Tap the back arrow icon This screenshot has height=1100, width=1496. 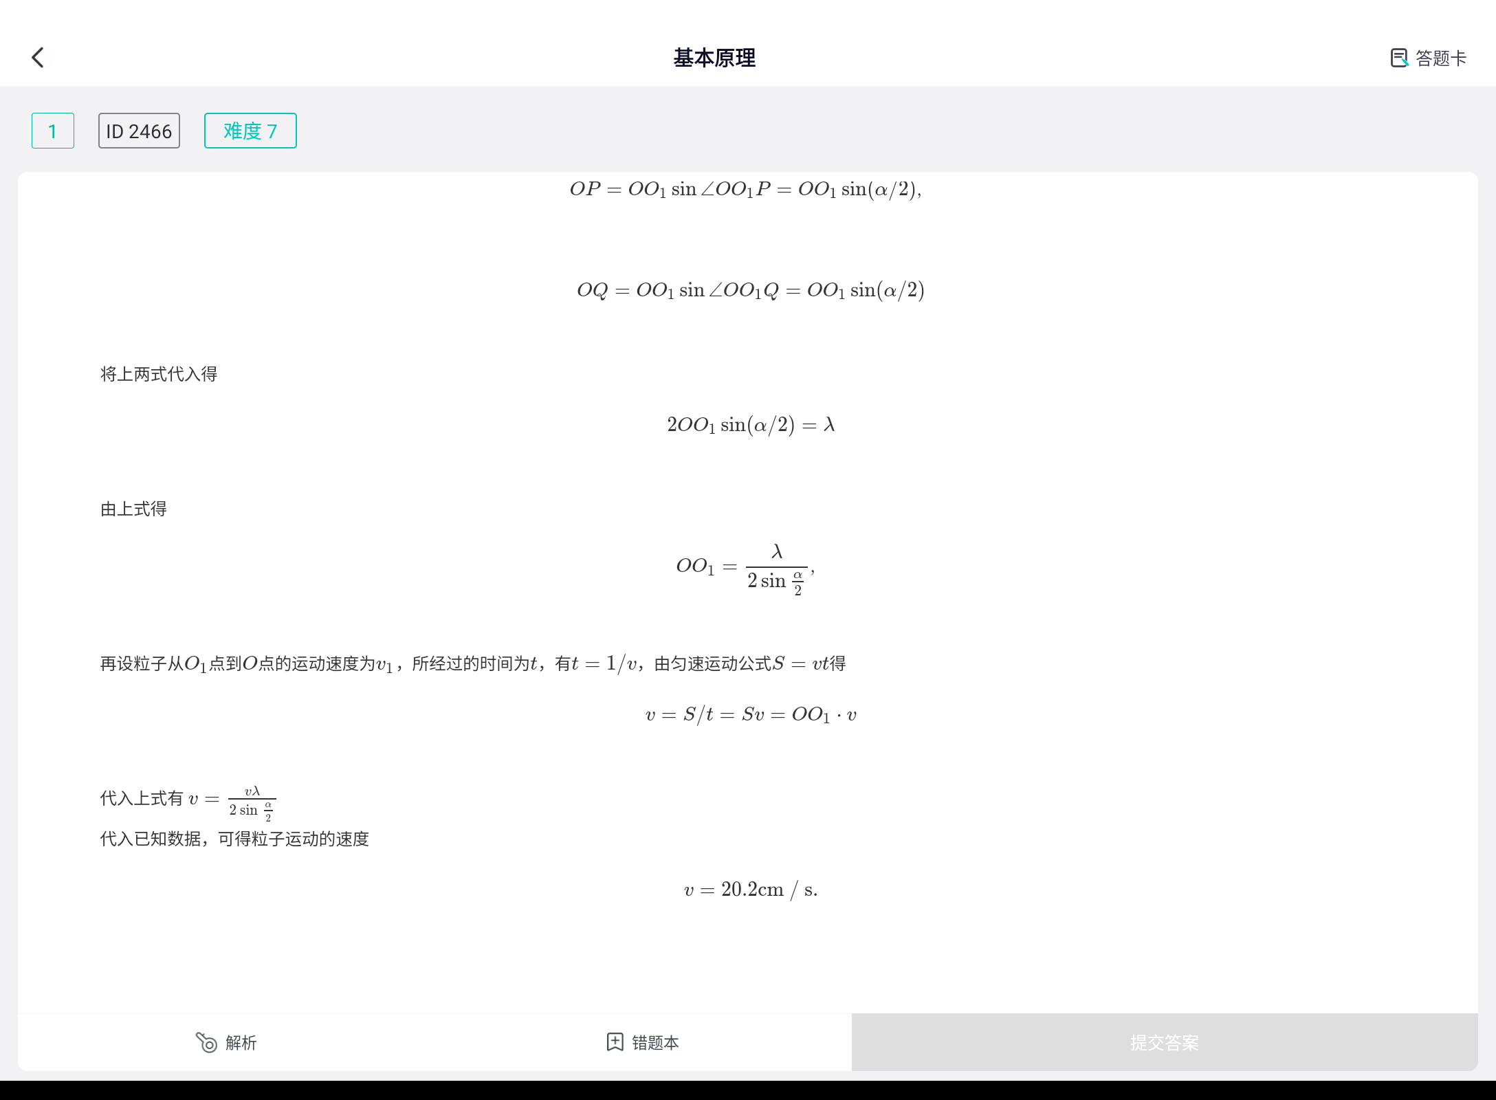pyautogui.click(x=38, y=58)
